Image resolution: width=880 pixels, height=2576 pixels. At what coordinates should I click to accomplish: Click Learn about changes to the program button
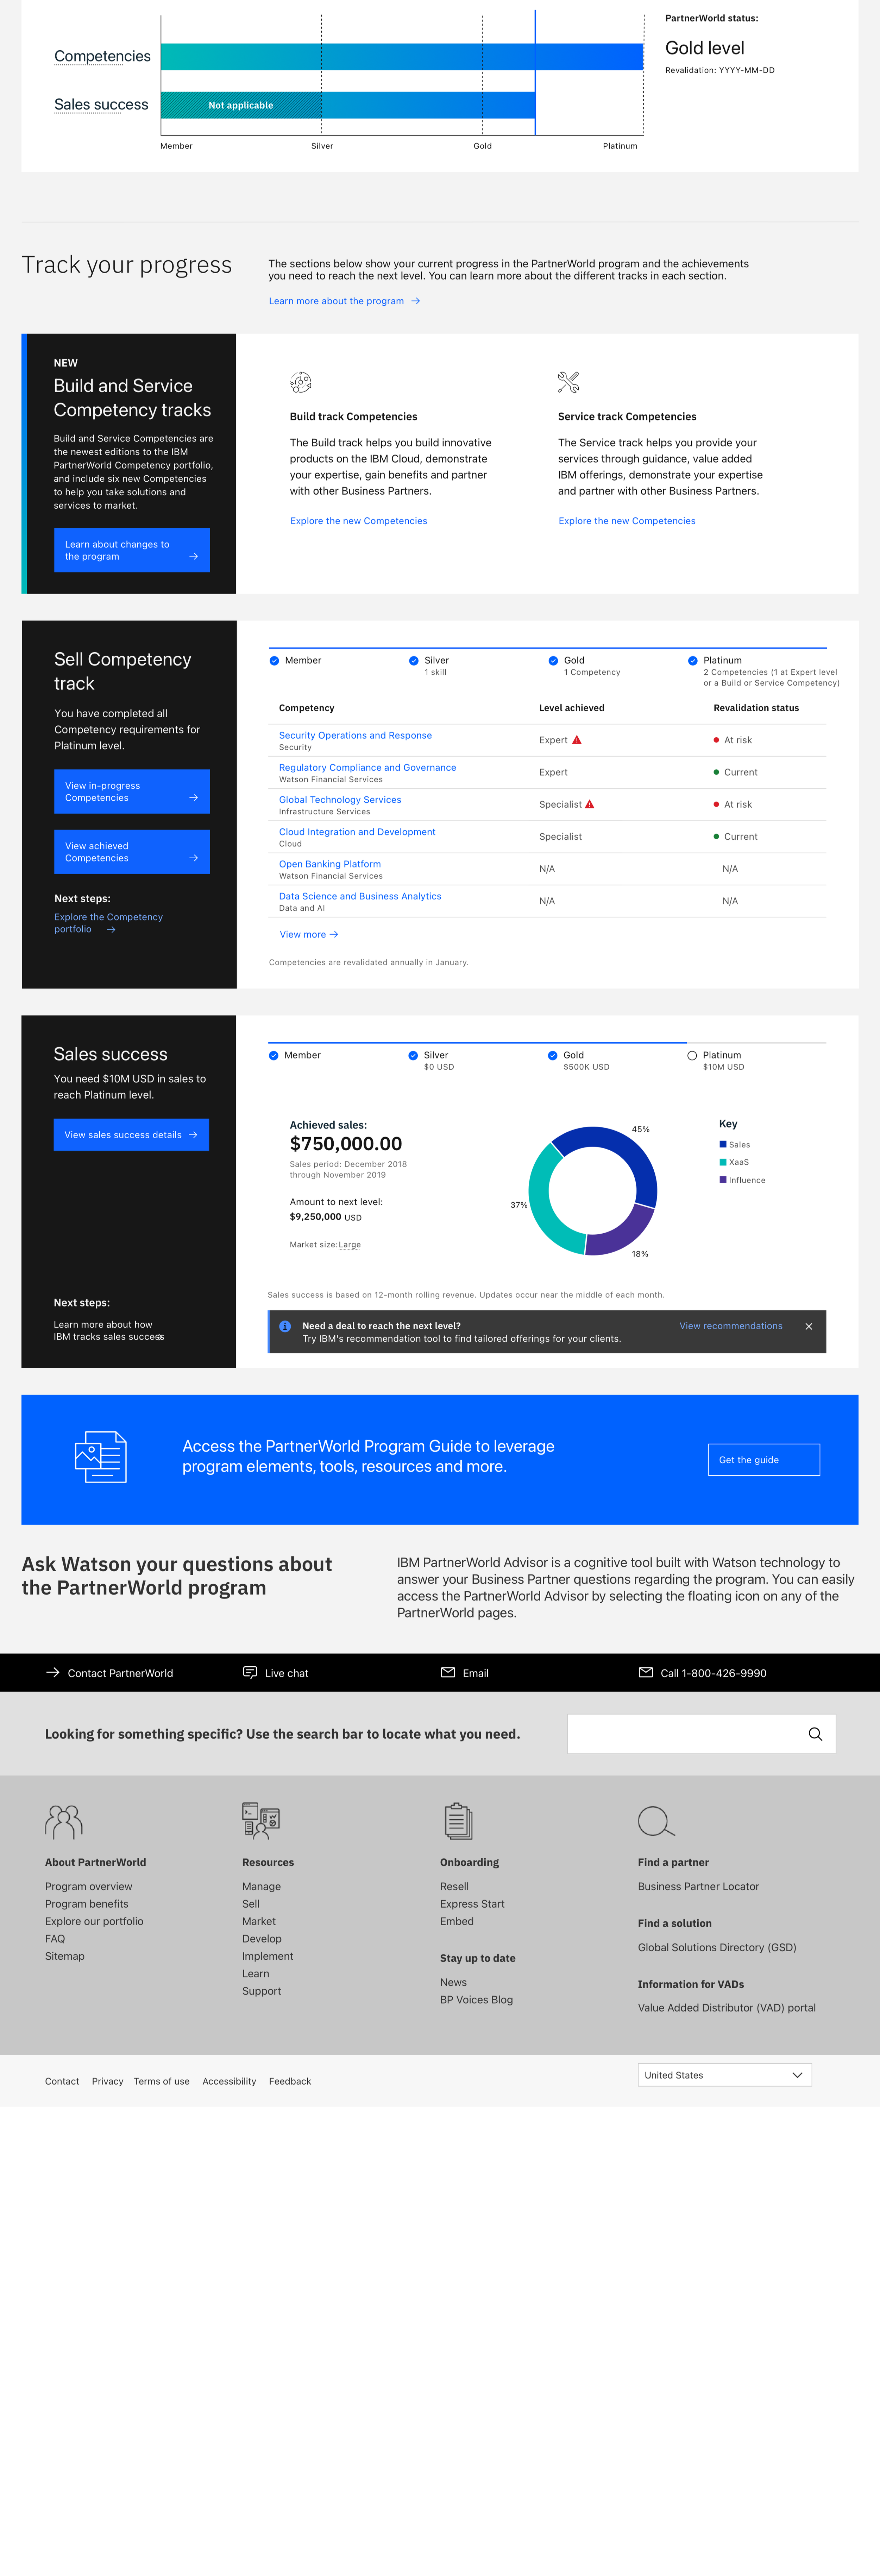(132, 550)
